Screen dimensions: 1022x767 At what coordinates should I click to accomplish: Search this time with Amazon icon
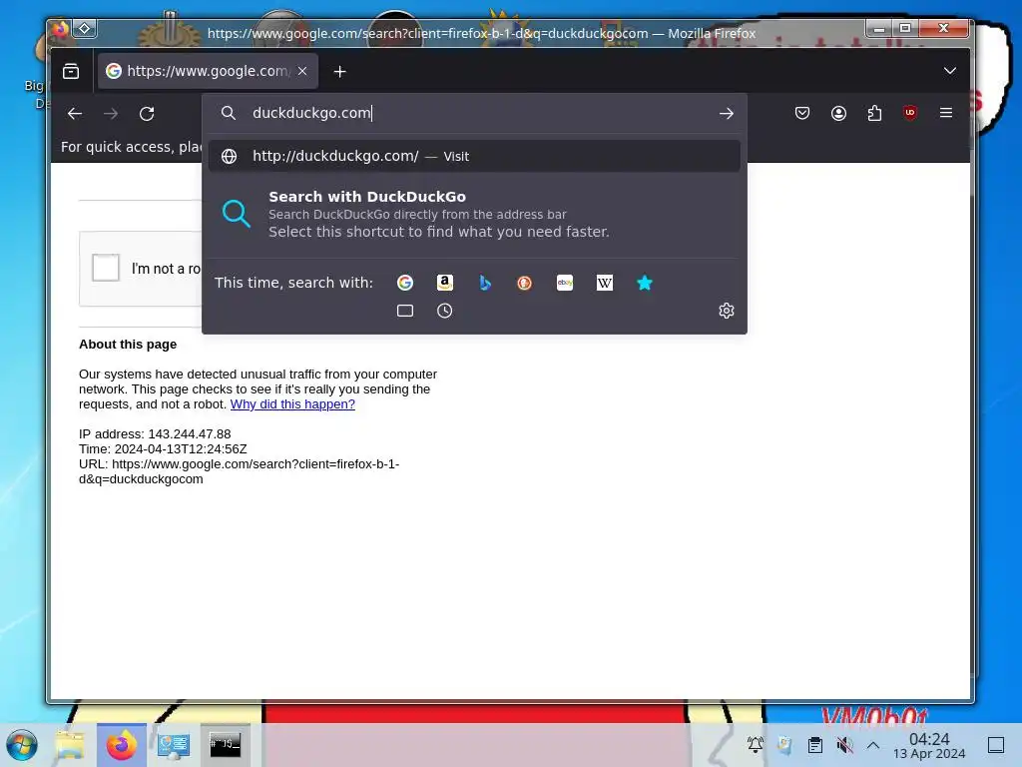(x=444, y=283)
